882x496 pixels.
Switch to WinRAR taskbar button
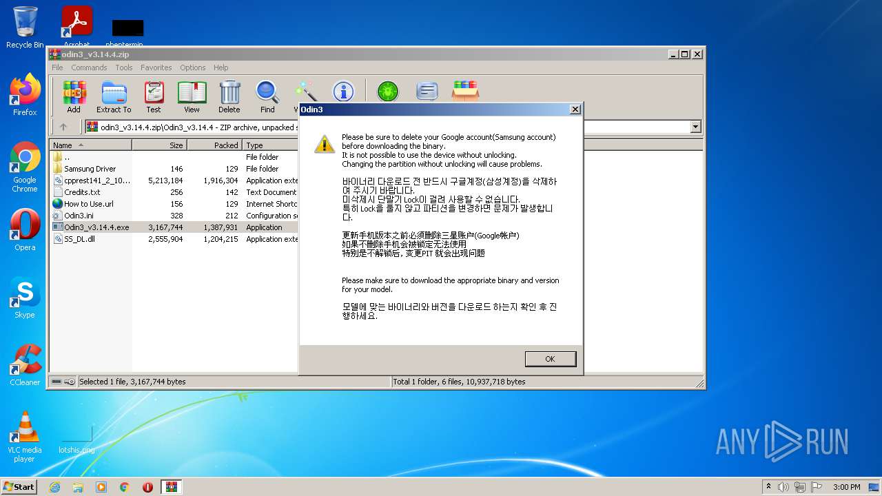tap(171, 487)
